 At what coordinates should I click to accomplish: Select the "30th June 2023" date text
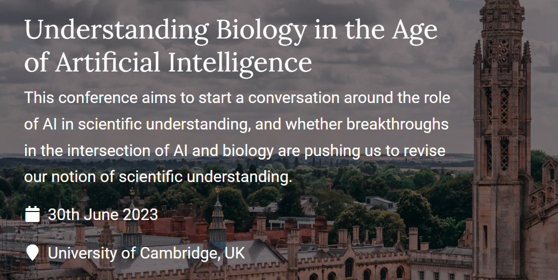103,214
